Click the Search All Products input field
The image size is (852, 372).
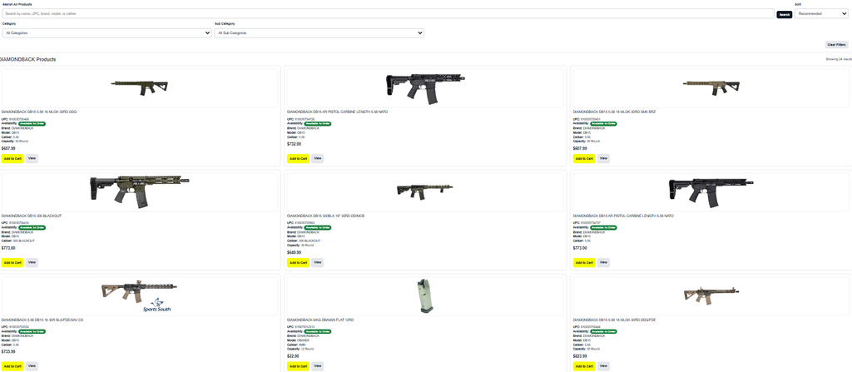point(388,13)
